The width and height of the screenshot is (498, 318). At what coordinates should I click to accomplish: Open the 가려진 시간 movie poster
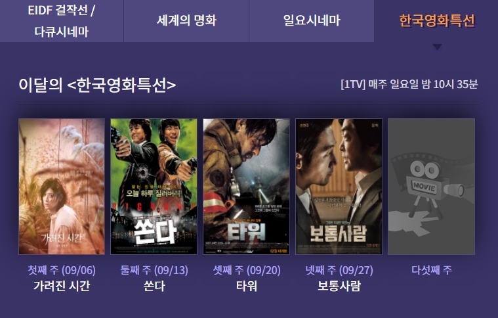click(62, 187)
